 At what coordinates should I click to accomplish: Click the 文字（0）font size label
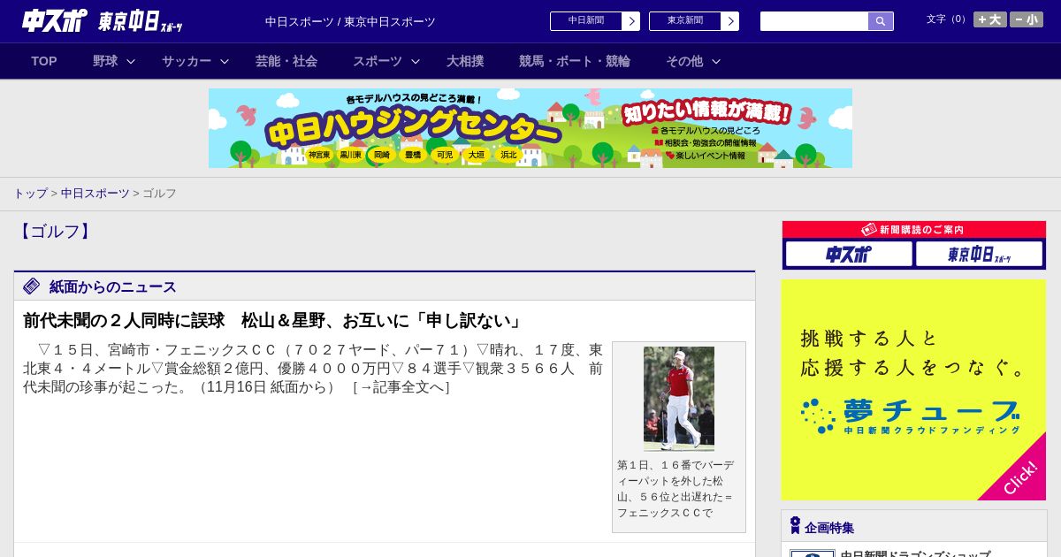click(947, 19)
